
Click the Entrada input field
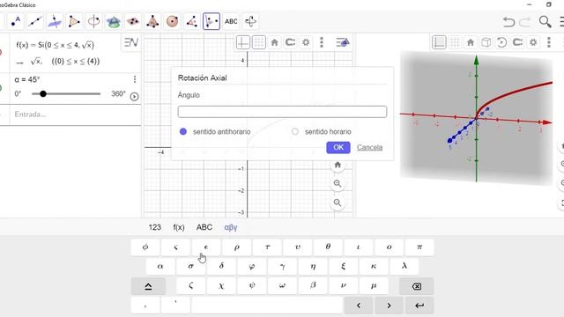(x=76, y=114)
